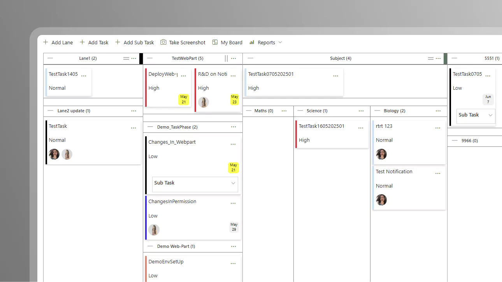502x282 pixels.
Task: Collapse the TestWebPart lane
Action: coord(150,58)
